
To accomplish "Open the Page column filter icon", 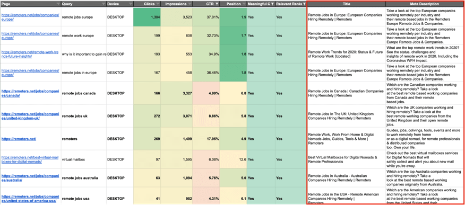I will tap(58, 4).
